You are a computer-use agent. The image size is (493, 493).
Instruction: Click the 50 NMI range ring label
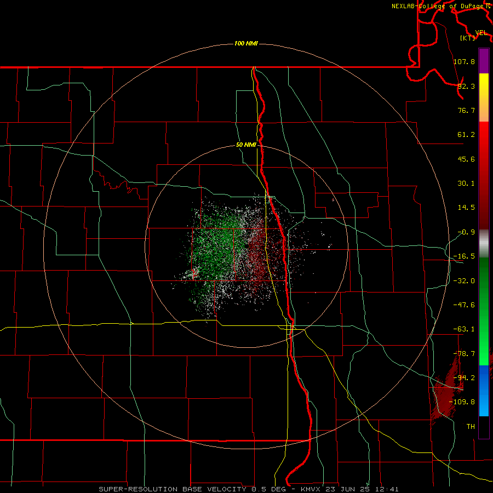pyautogui.click(x=246, y=145)
